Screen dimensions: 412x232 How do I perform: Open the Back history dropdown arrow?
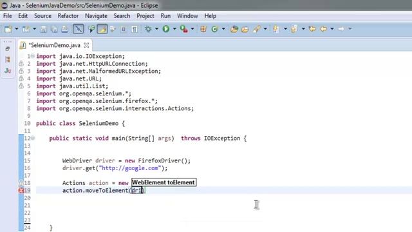[x=332, y=29]
